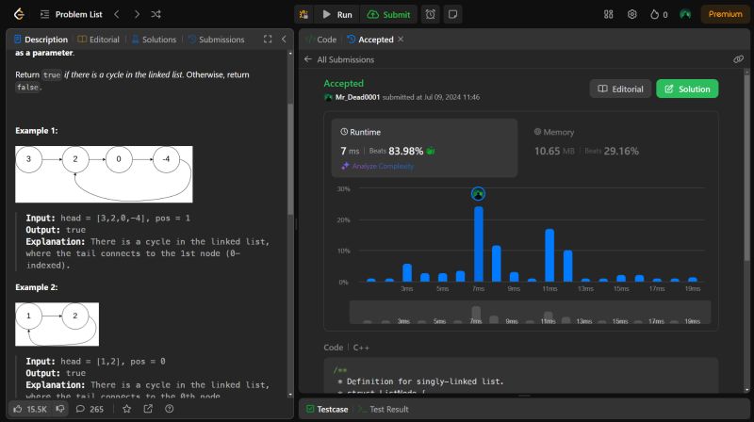The height and width of the screenshot is (422, 754).
Task: Maximize the description panel
Action: (x=268, y=40)
